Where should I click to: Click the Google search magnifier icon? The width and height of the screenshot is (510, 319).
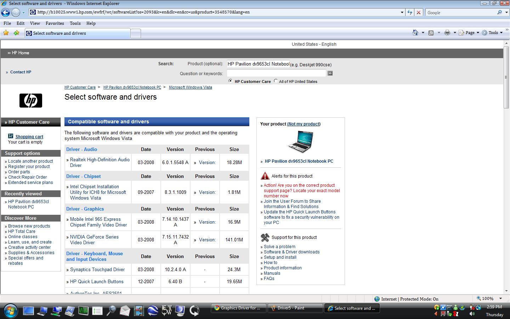499,12
